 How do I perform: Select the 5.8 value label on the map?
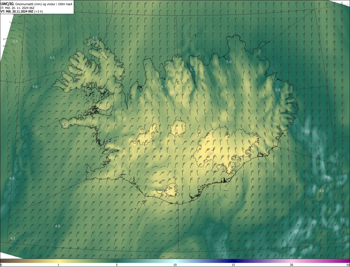(278, 90)
